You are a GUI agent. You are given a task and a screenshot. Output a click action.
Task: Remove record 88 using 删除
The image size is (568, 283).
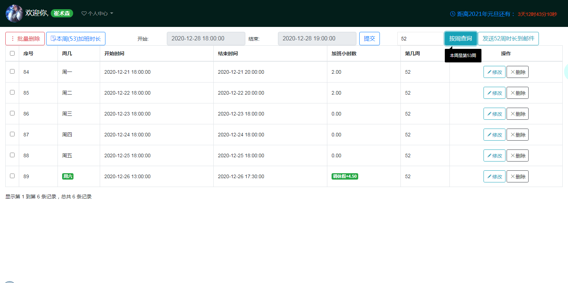point(518,155)
